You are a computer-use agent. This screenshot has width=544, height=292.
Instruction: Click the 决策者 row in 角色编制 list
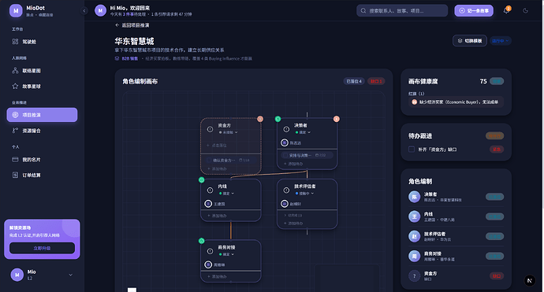point(456,197)
